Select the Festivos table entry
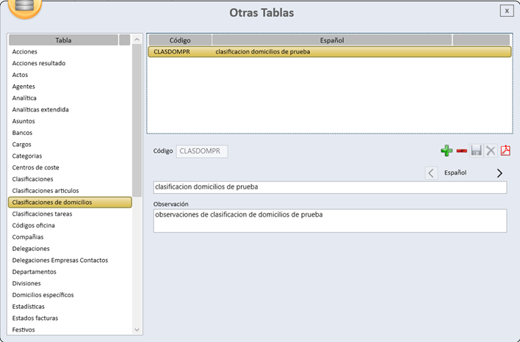Image resolution: width=520 pixels, height=342 pixels. (24, 330)
